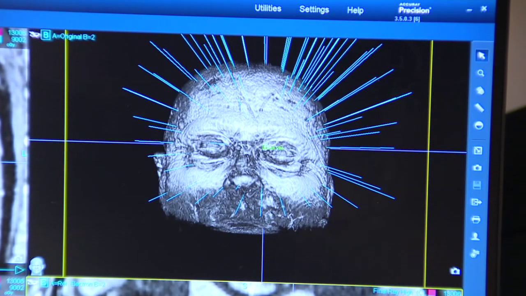Screen dimensions: 526x296
Task: Toggle the B image box in top view
Action: point(46,35)
